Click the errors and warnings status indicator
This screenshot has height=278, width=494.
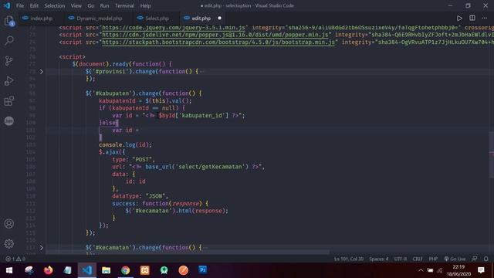(x=15, y=259)
